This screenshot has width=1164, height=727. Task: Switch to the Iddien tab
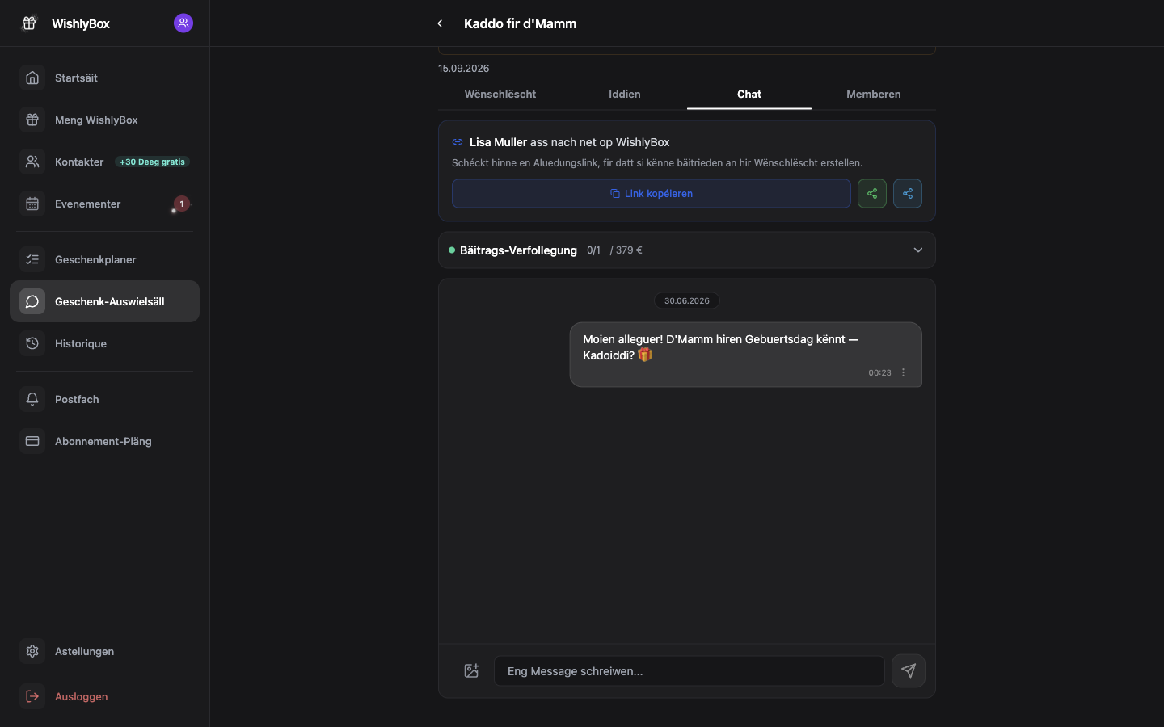(625, 95)
